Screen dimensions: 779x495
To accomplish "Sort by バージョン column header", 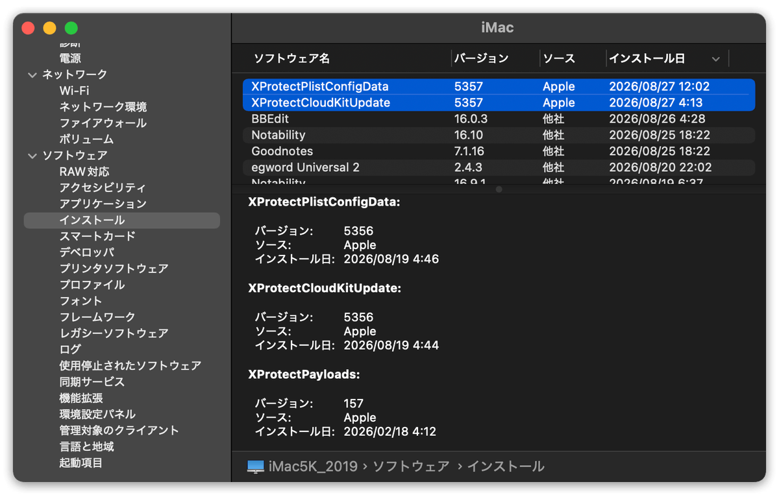I will pyautogui.click(x=481, y=59).
